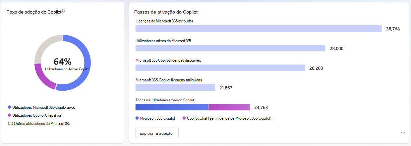Toggle legend Outros utilizadores do Microsoft 365
The image size is (411, 146).
point(39,124)
